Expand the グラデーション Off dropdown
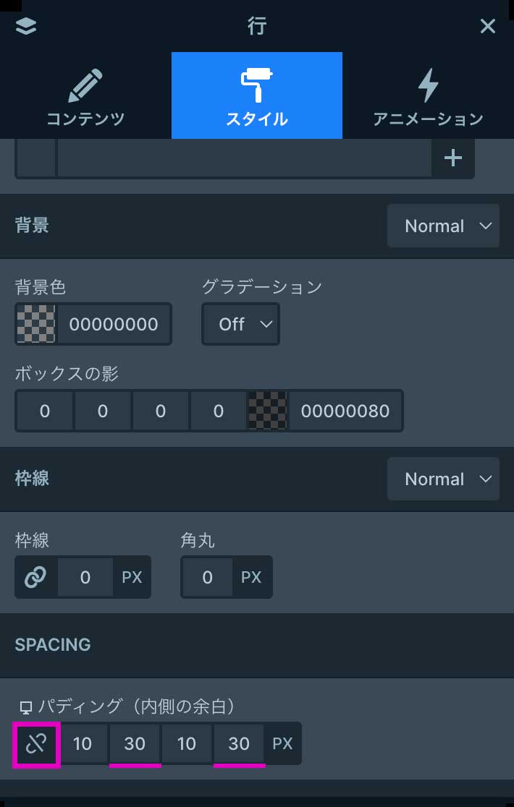The image size is (514, 807). tap(240, 324)
